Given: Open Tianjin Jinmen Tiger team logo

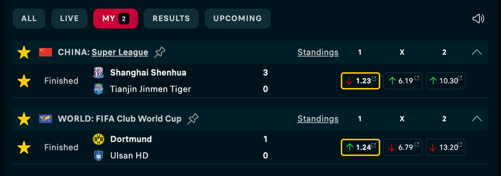Looking at the screenshot, I should tap(98, 89).
